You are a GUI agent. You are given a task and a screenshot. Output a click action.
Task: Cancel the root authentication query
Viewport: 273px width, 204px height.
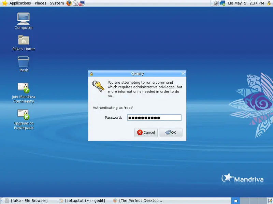(x=146, y=132)
